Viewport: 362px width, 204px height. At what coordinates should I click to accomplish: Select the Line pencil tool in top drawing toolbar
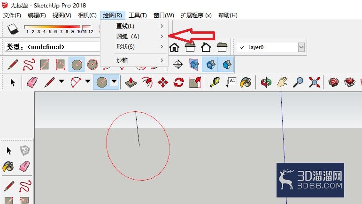[x=13, y=65]
